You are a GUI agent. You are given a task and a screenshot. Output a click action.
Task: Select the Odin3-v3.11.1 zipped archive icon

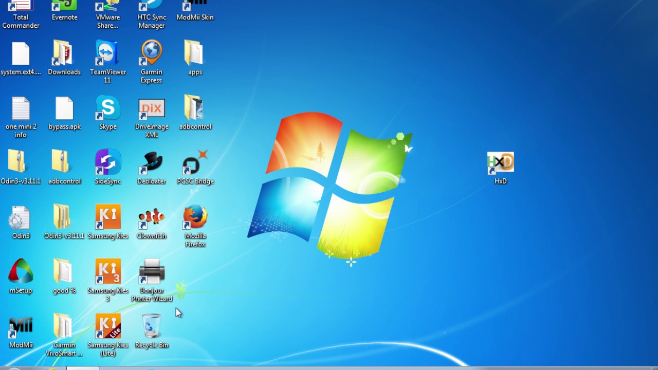tap(21, 168)
